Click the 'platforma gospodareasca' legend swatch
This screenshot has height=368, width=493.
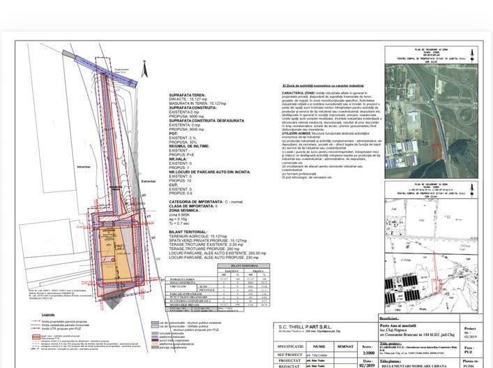155,344
